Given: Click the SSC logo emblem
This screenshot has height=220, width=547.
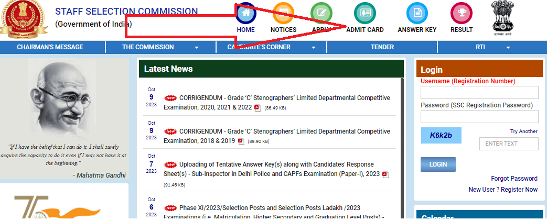Looking at the screenshot, I should click(23, 18).
